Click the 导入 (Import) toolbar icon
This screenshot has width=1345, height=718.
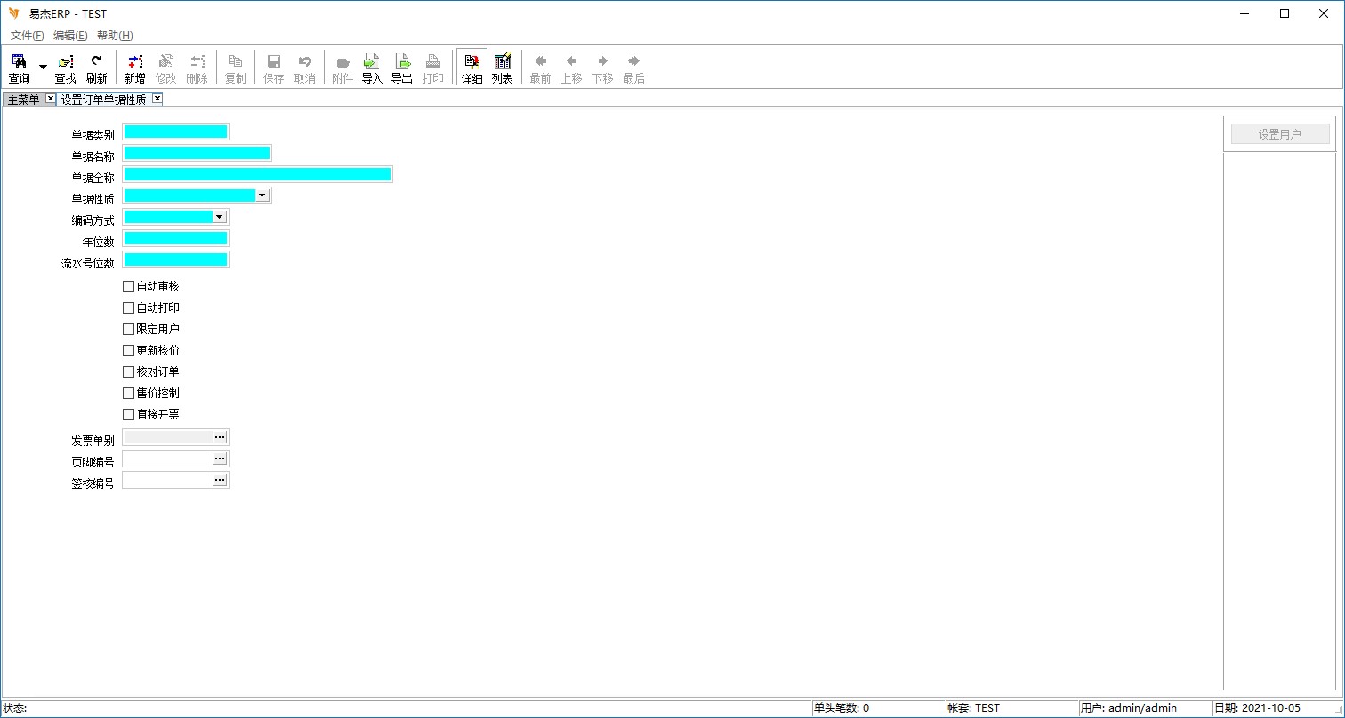coord(372,68)
